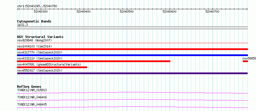This screenshot has width=256, height=111.
Task: Open TXNDC12|NR_046406 transcript label
Action: 32,97
